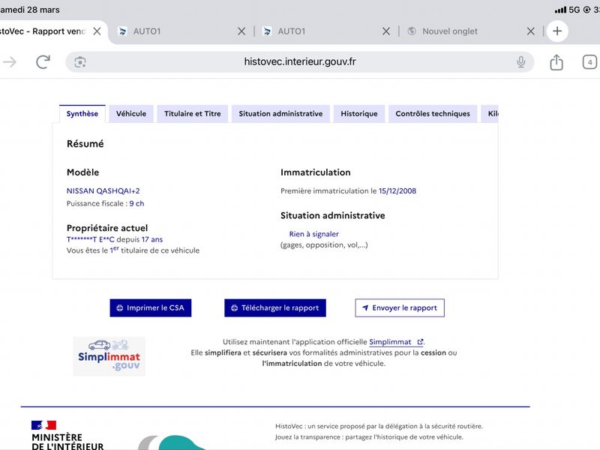
Task: Click the Ministère de l'Intérieur logo
Action: point(67,435)
